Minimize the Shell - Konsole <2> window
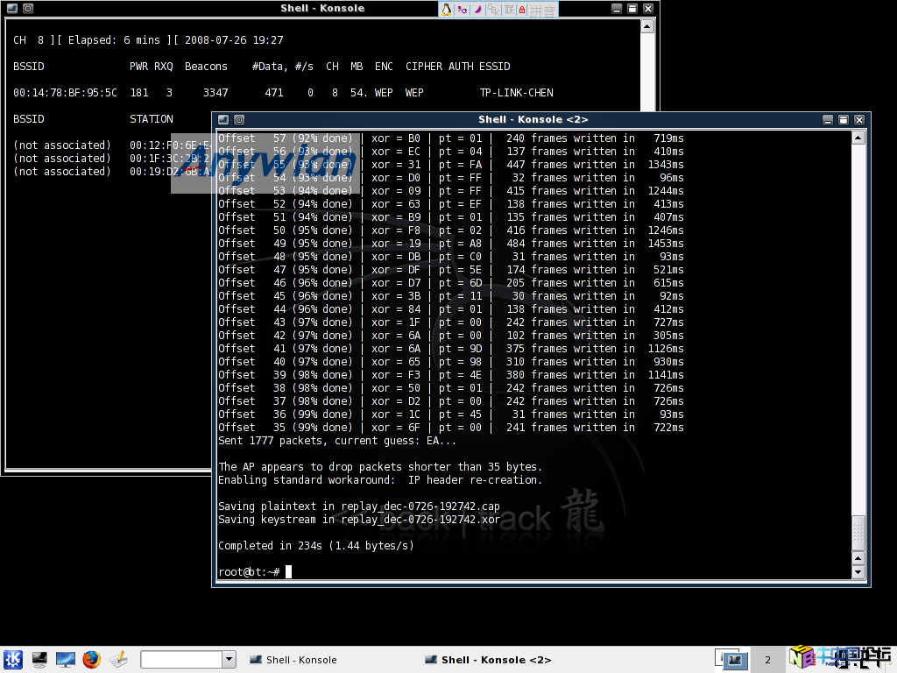Image resolution: width=897 pixels, height=673 pixels. 828,119
